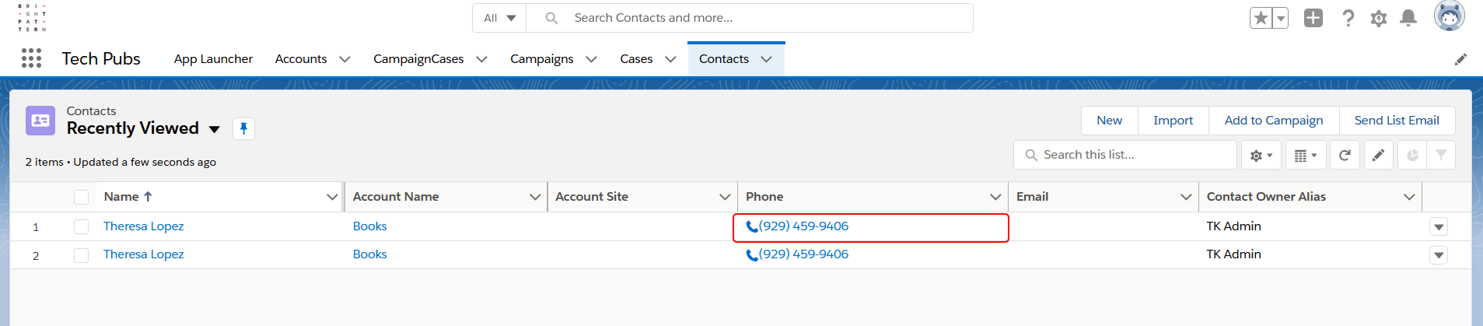Viewport: 1483px width, 326px height.
Task: Edit list inline with pencil icon
Action: pos(1379,156)
